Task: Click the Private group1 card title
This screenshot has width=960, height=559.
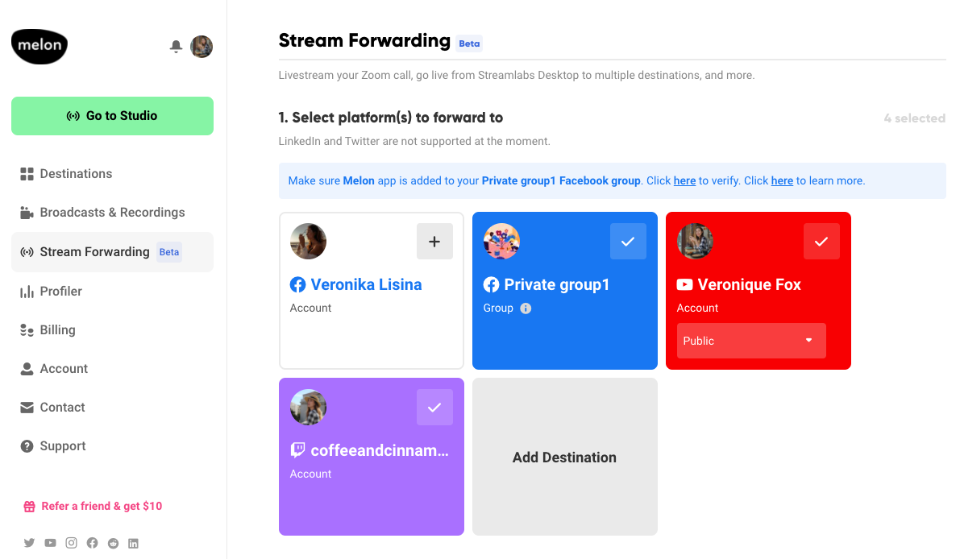Action: pos(556,284)
